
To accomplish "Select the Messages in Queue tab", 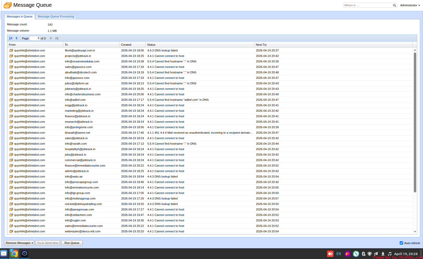I will coord(20,16).
